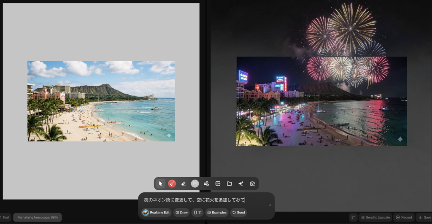Click Send to Upscale

click(x=375, y=217)
